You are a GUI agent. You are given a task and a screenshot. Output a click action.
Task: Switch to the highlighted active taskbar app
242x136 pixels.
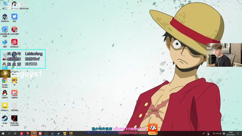click(34, 133)
